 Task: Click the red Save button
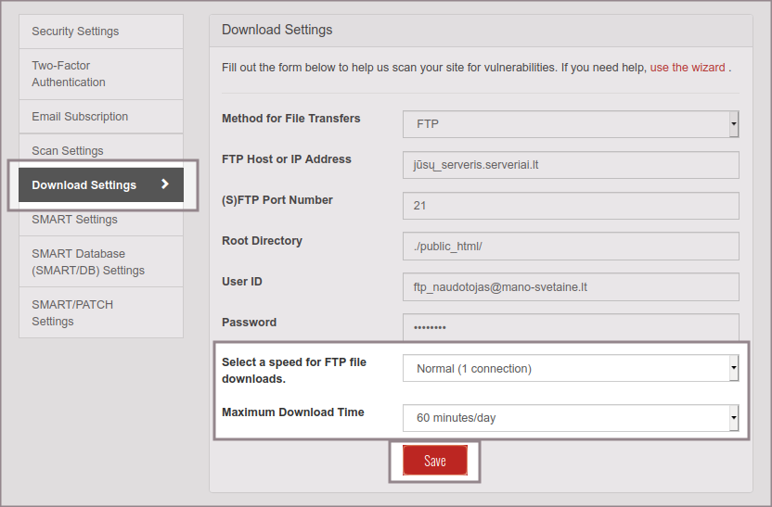pos(434,461)
